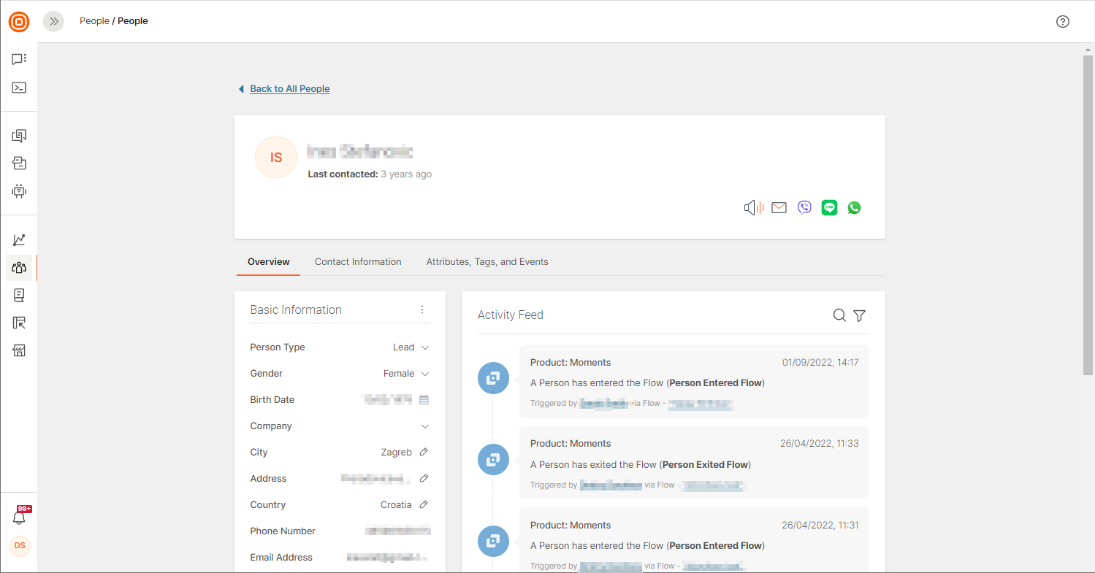Click the Viber channel icon
The width and height of the screenshot is (1095, 573).
coord(804,208)
